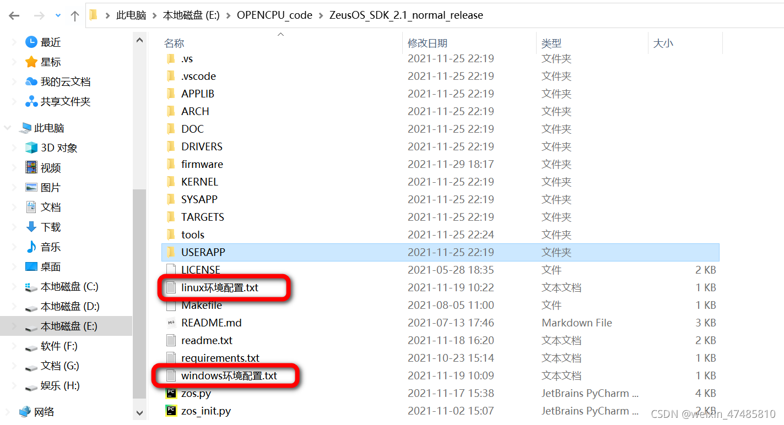The height and width of the screenshot is (425, 784).
Task: Select 本地磁盘 (E:) in navigation pane
Action: click(x=69, y=326)
